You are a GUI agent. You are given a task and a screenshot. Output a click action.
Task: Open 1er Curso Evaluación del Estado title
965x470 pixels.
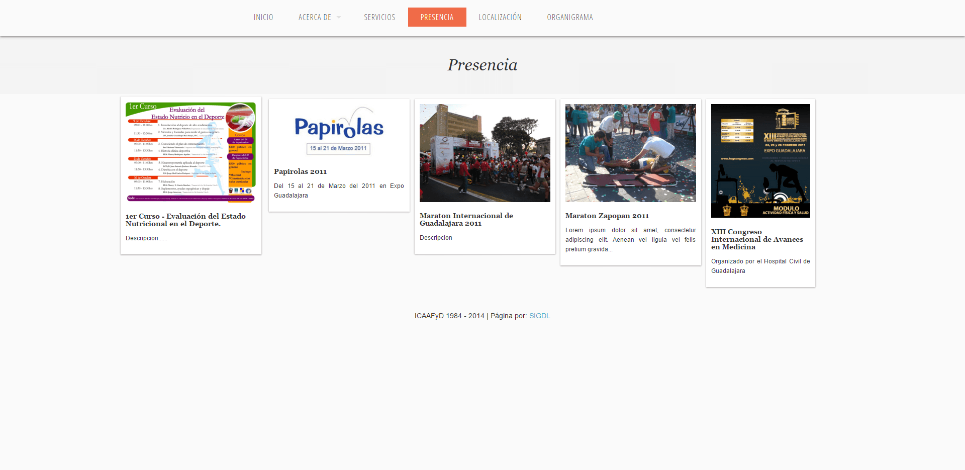[x=185, y=220]
